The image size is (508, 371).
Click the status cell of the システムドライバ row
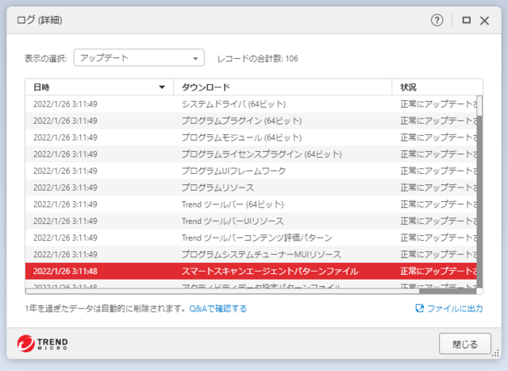438,104
